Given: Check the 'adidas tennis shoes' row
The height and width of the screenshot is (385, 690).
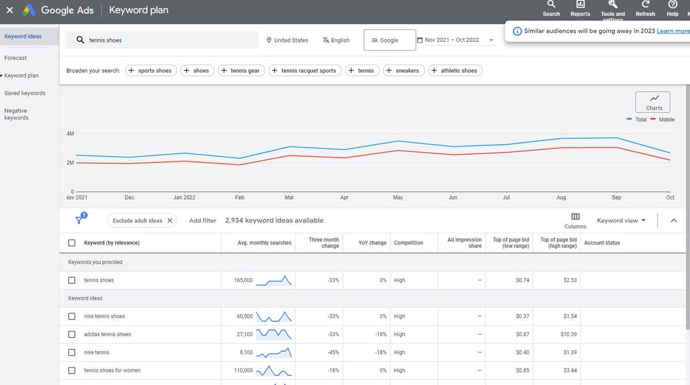Looking at the screenshot, I should click(x=72, y=334).
